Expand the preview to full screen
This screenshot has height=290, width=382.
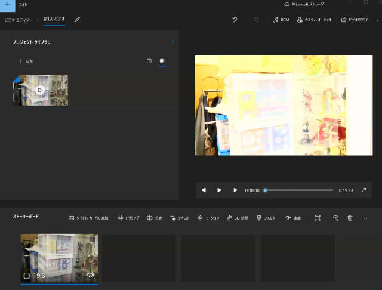tap(363, 190)
